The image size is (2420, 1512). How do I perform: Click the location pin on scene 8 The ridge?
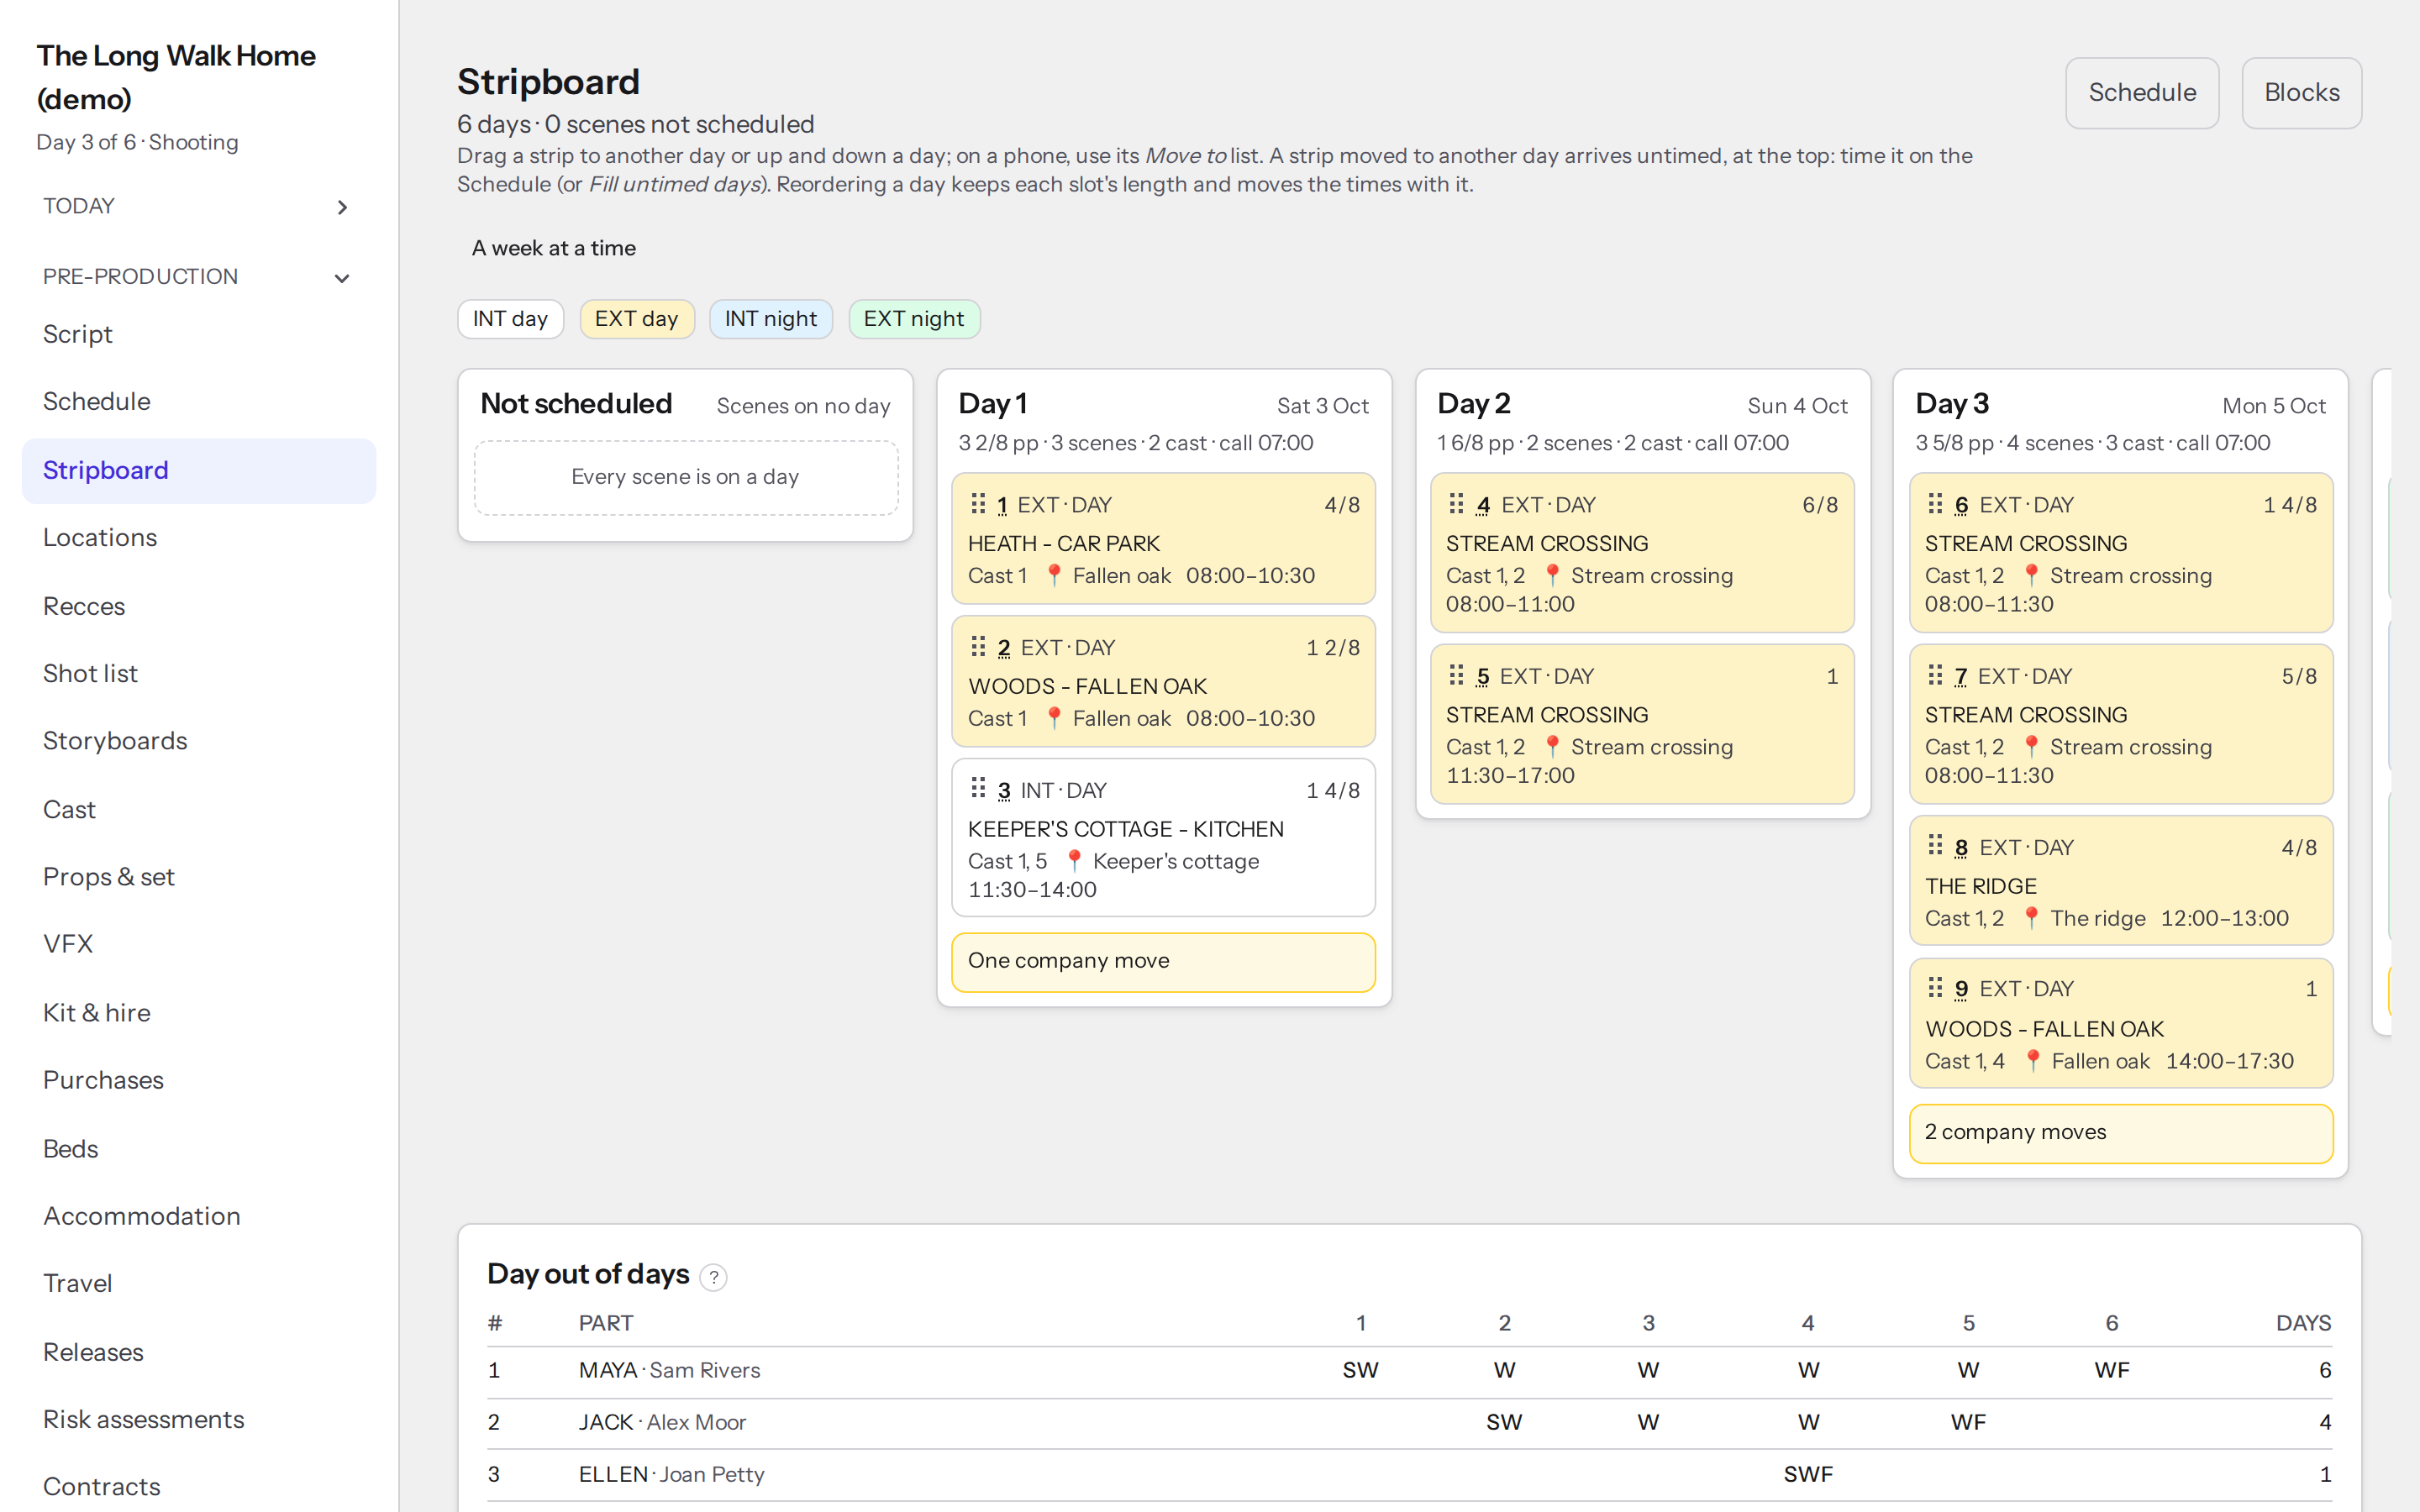coord(2031,918)
